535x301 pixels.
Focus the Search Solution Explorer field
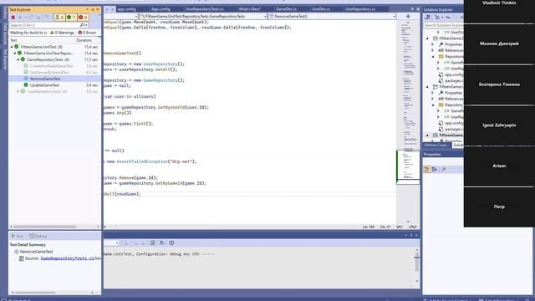click(443, 25)
